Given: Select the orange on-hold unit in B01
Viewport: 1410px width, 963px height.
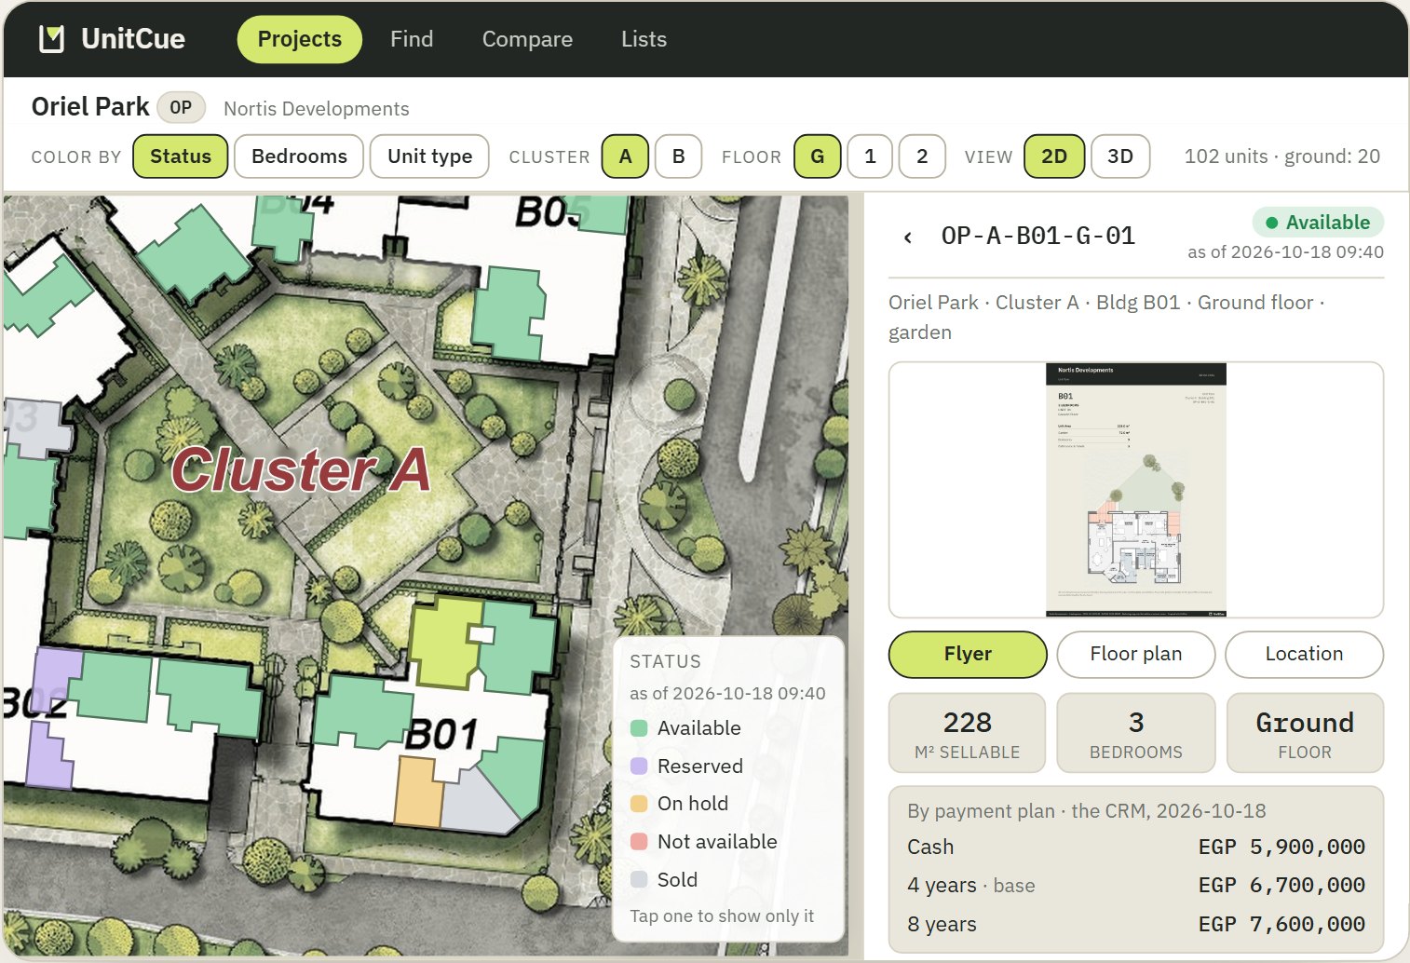Looking at the screenshot, I should [x=417, y=792].
